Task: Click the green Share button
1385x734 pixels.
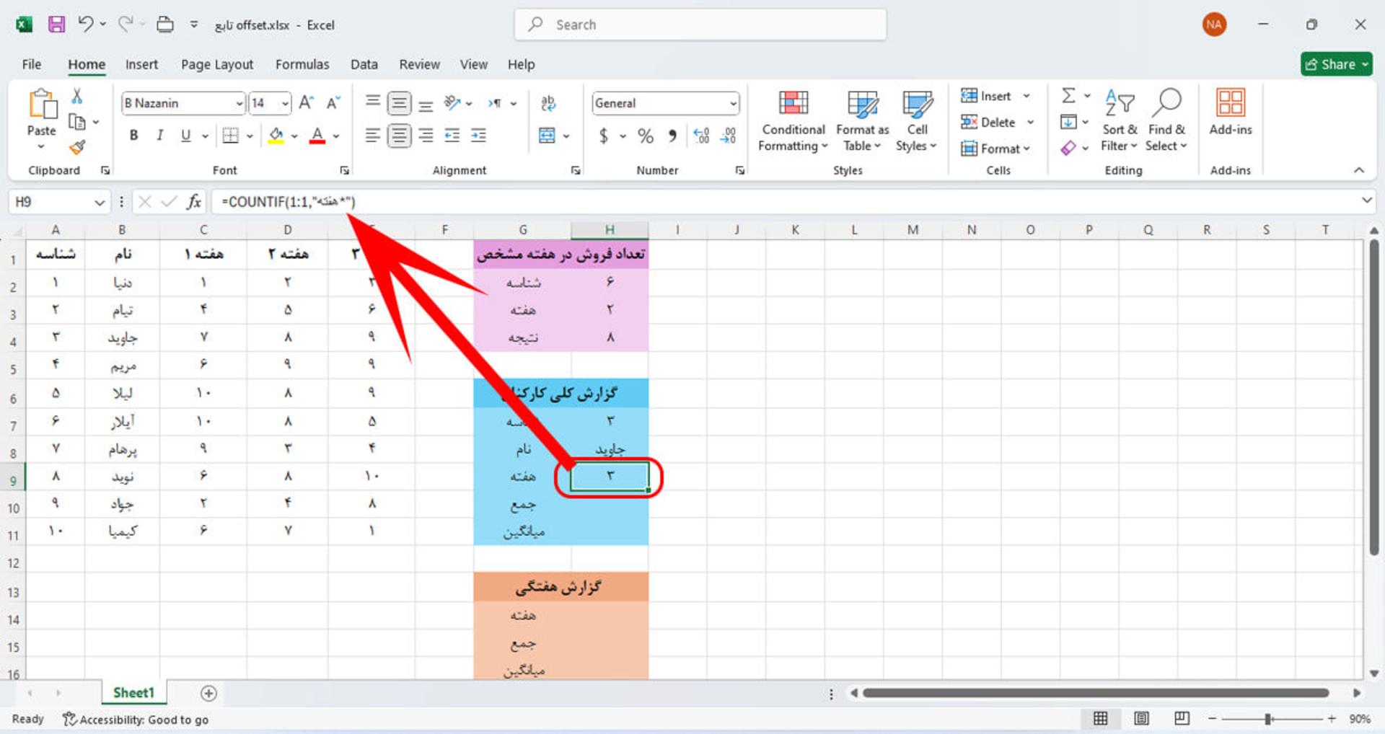Action: coord(1337,64)
